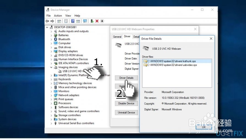The width and height of the screenshot is (246, 139).
Task: Click the Batteries category icon
Action: [x=56, y=35]
